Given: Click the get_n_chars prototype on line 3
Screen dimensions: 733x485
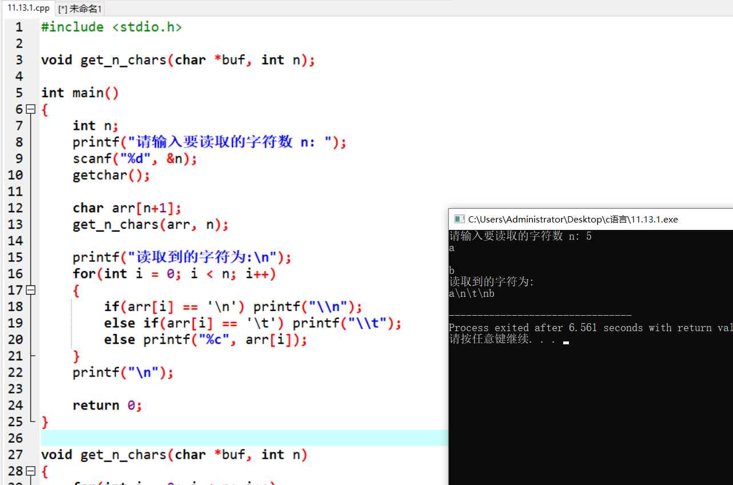Looking at the screenshot, I should (178, 60).
